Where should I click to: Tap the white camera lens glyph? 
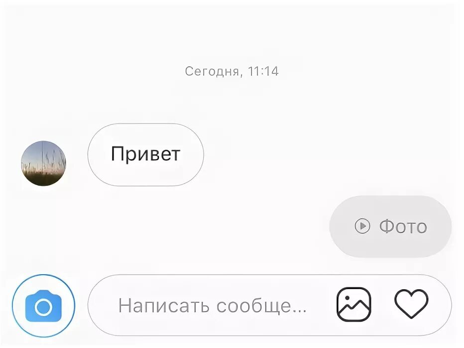43,307
